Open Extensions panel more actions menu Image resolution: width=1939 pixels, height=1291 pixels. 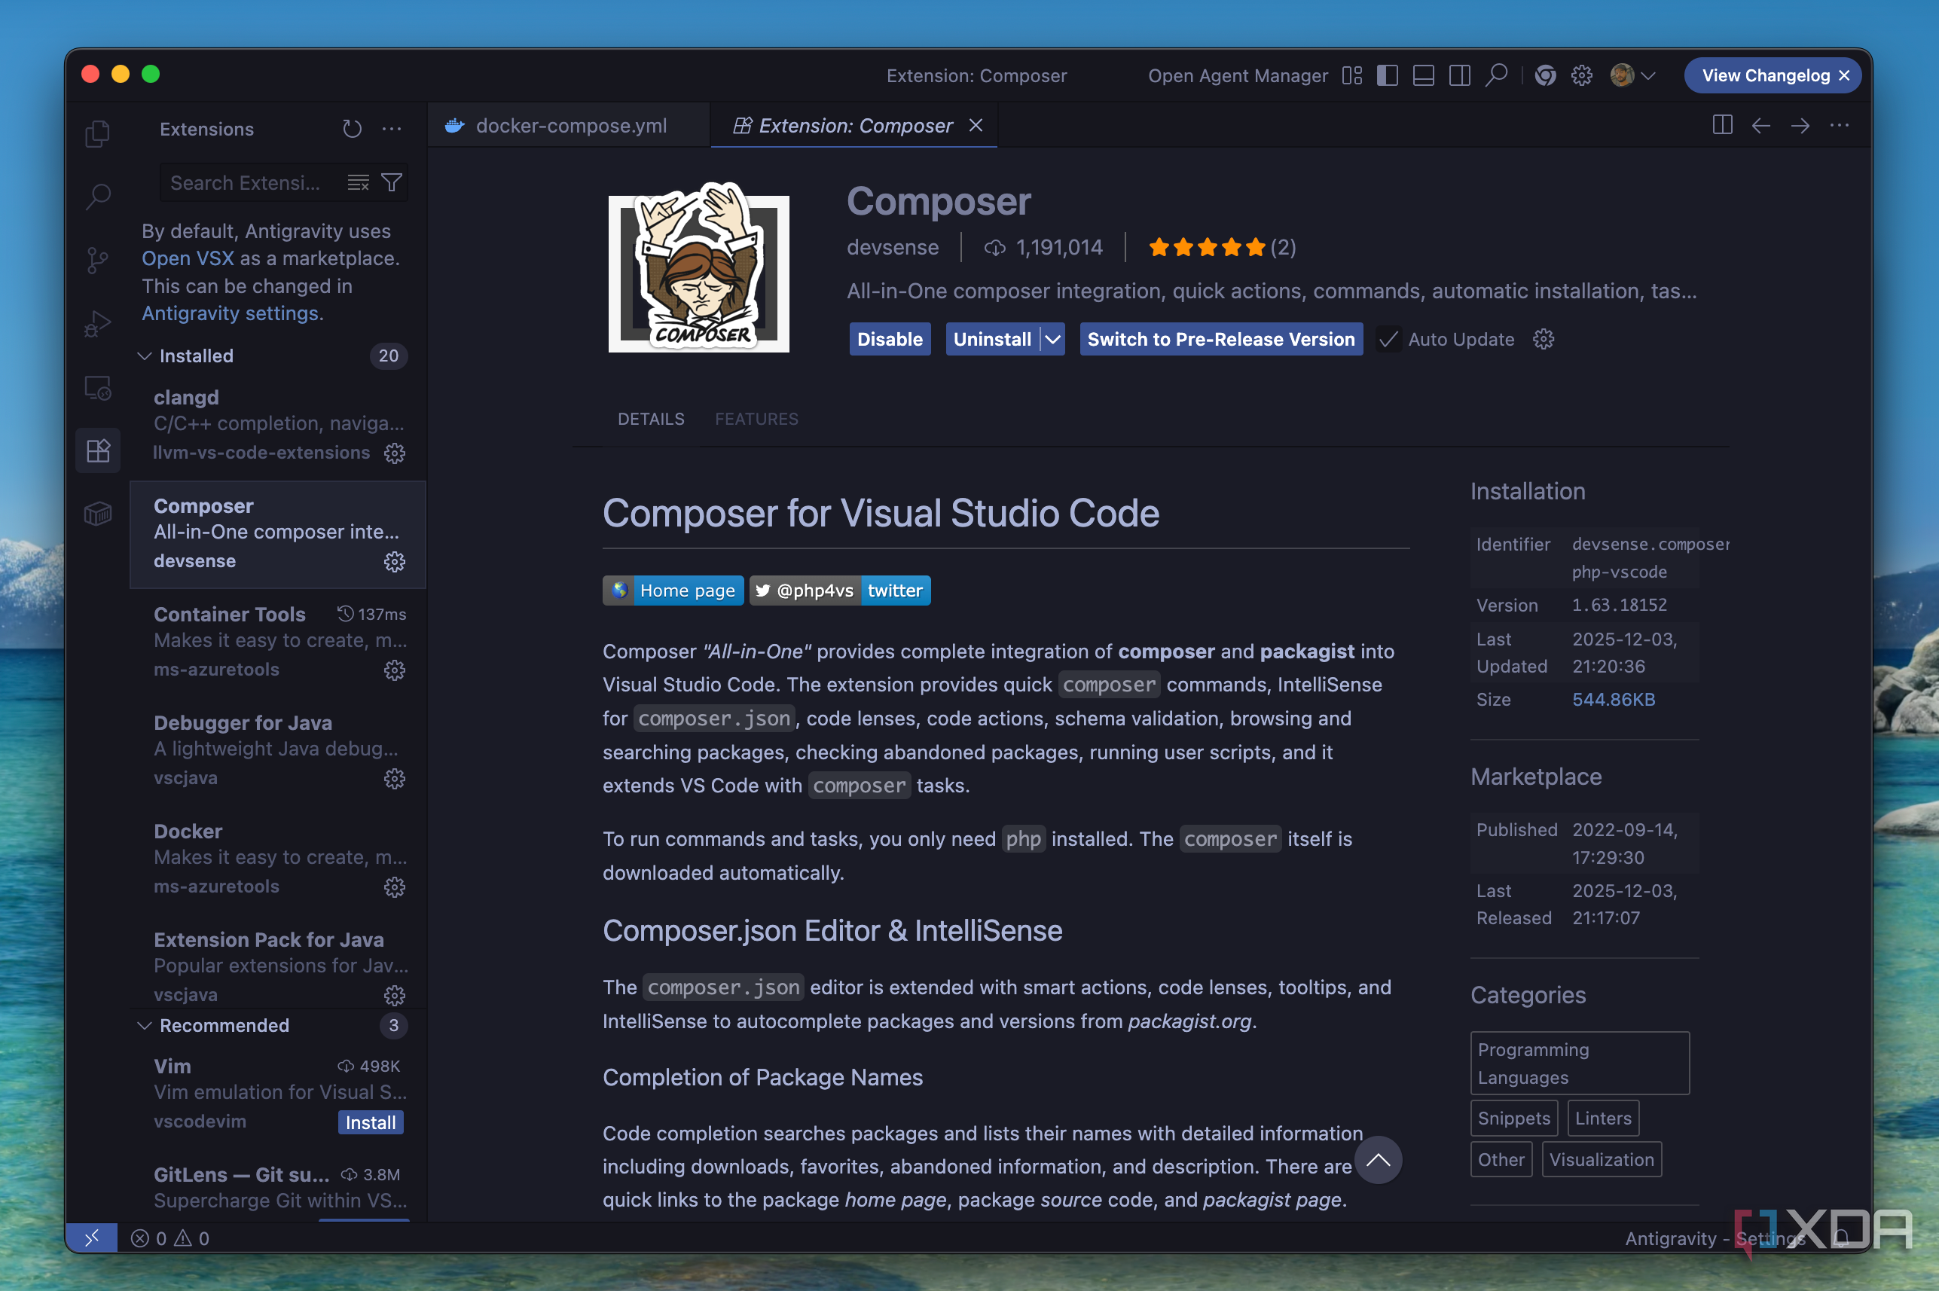pyautogui.click(x=392, y=129)
